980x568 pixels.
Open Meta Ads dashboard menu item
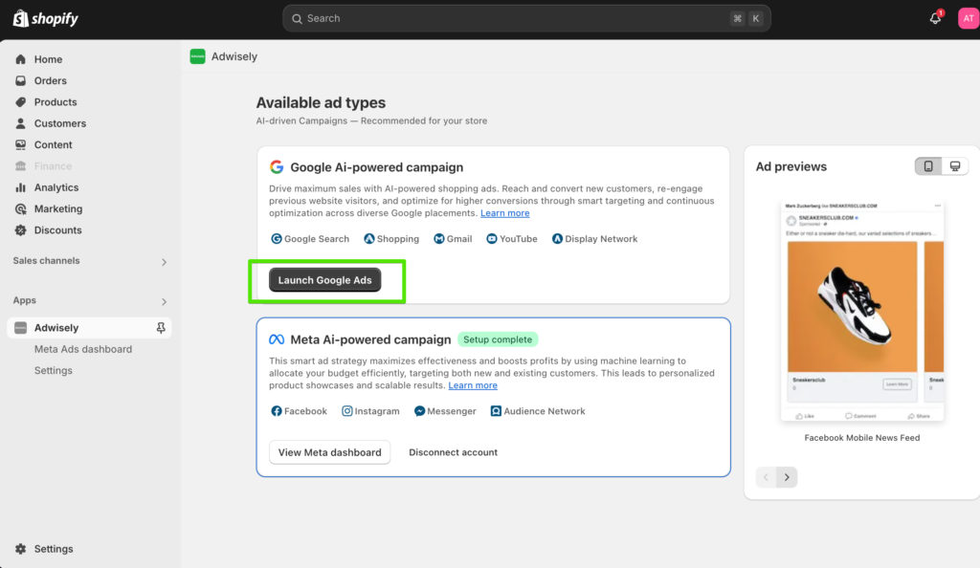[83, 349]
